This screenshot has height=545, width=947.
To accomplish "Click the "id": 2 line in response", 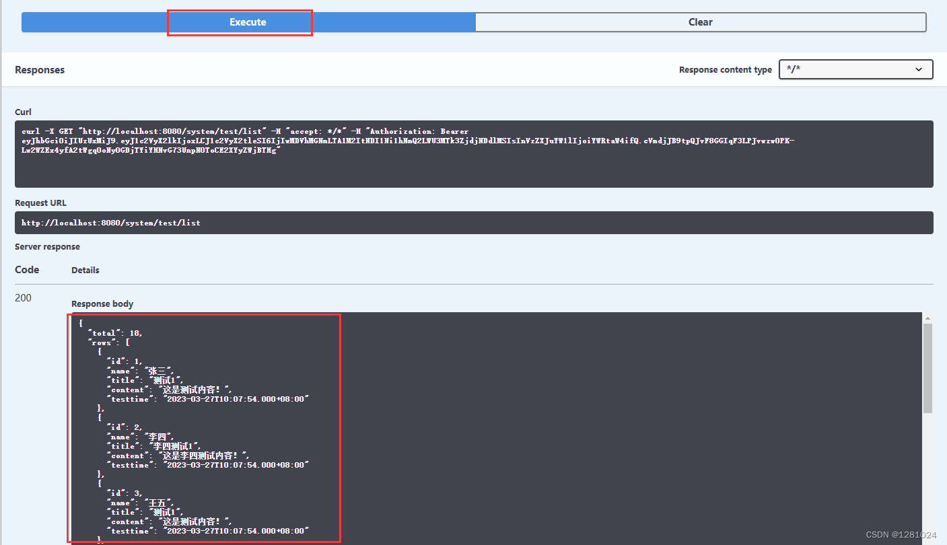I will pos(125,427).
